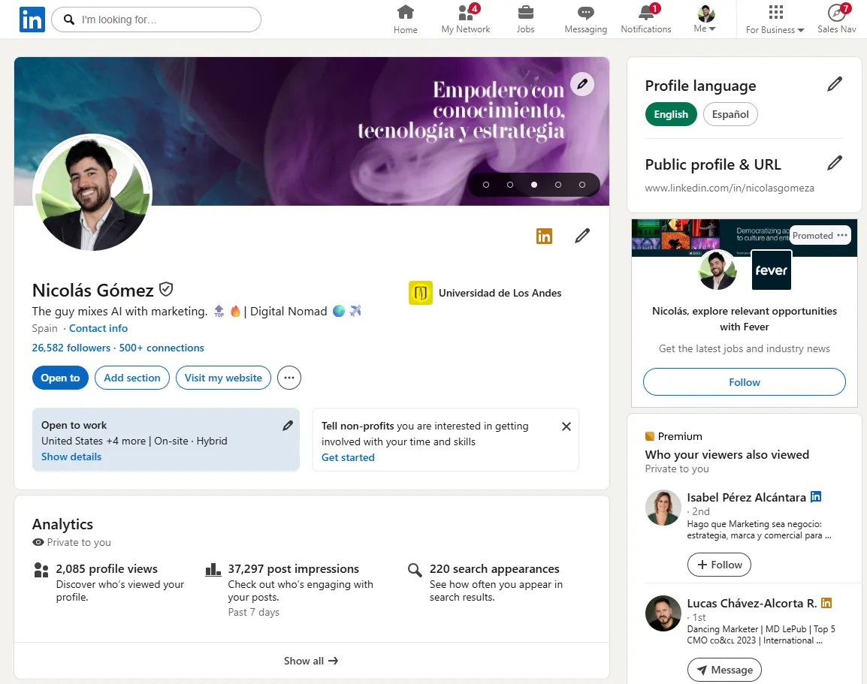Select English profile language

[x=671, y=114]
